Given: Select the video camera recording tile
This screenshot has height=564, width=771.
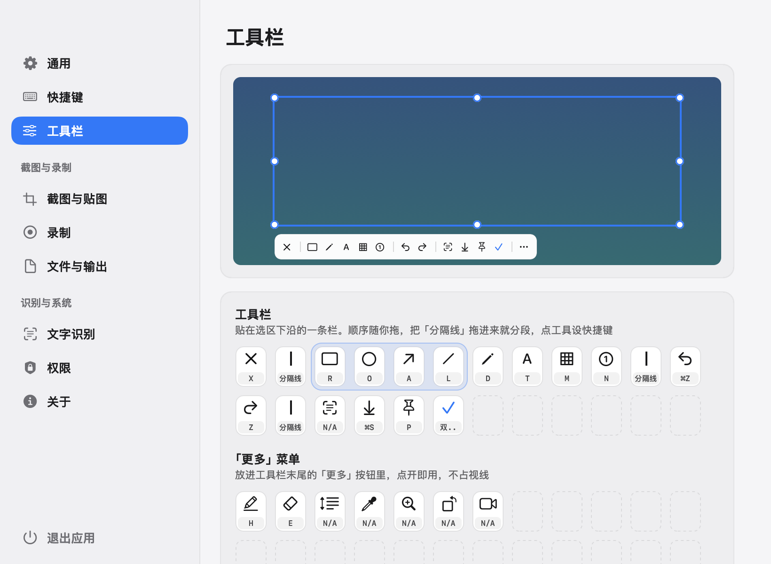Looking at the screenshot, I should click(488, 511).
